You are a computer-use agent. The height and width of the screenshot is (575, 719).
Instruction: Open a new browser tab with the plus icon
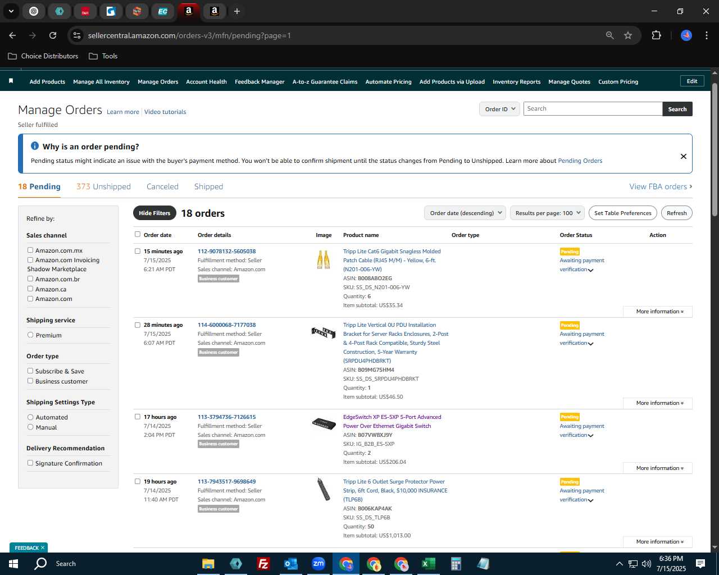pyautogui.click(x=237, y=11)
